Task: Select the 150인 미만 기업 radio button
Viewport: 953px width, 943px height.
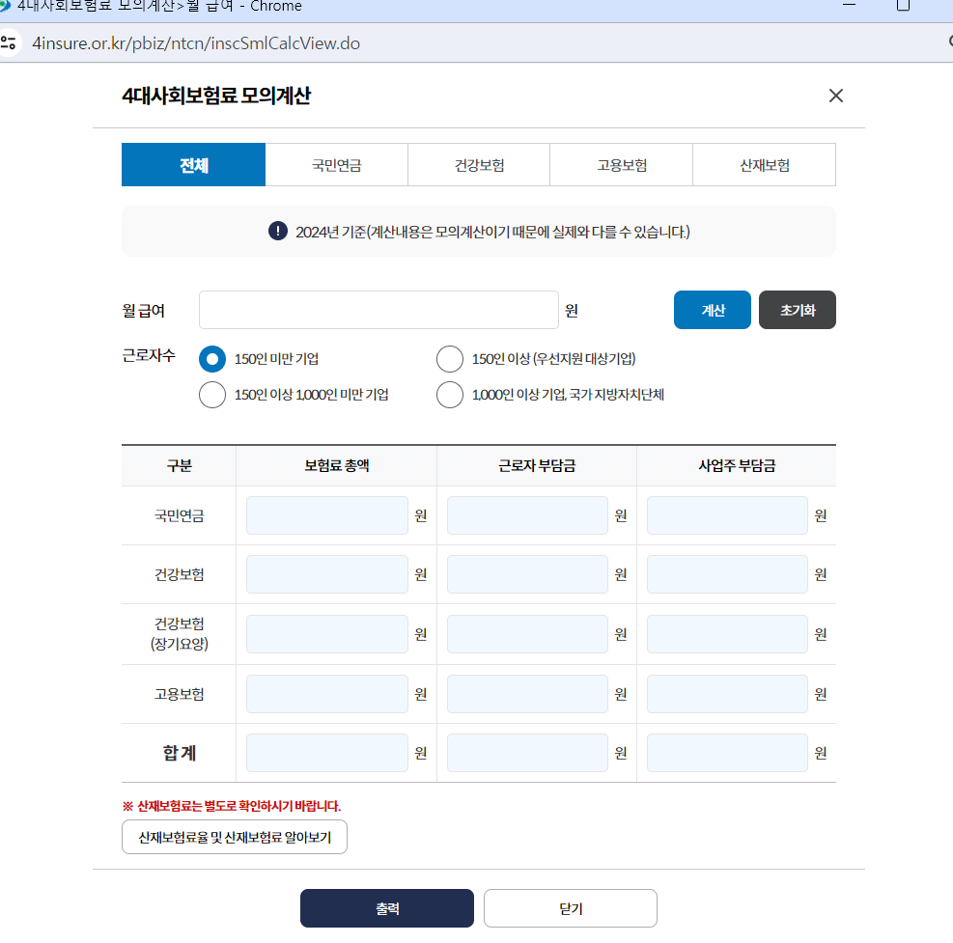Action: click(x=211, y=358)
